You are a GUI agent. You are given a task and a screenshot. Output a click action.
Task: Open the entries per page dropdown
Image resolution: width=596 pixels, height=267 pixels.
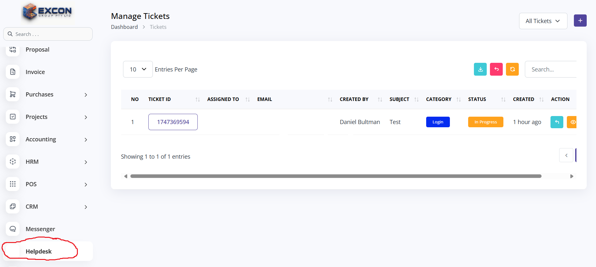pyautogui.click(x=138, y=69)
